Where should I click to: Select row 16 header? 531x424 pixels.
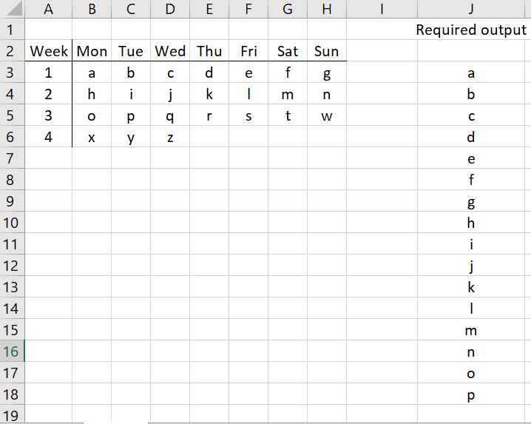[x=12, y=351]
